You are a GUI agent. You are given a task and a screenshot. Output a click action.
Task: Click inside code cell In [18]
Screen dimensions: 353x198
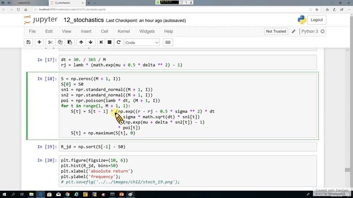tap(188, 106)
